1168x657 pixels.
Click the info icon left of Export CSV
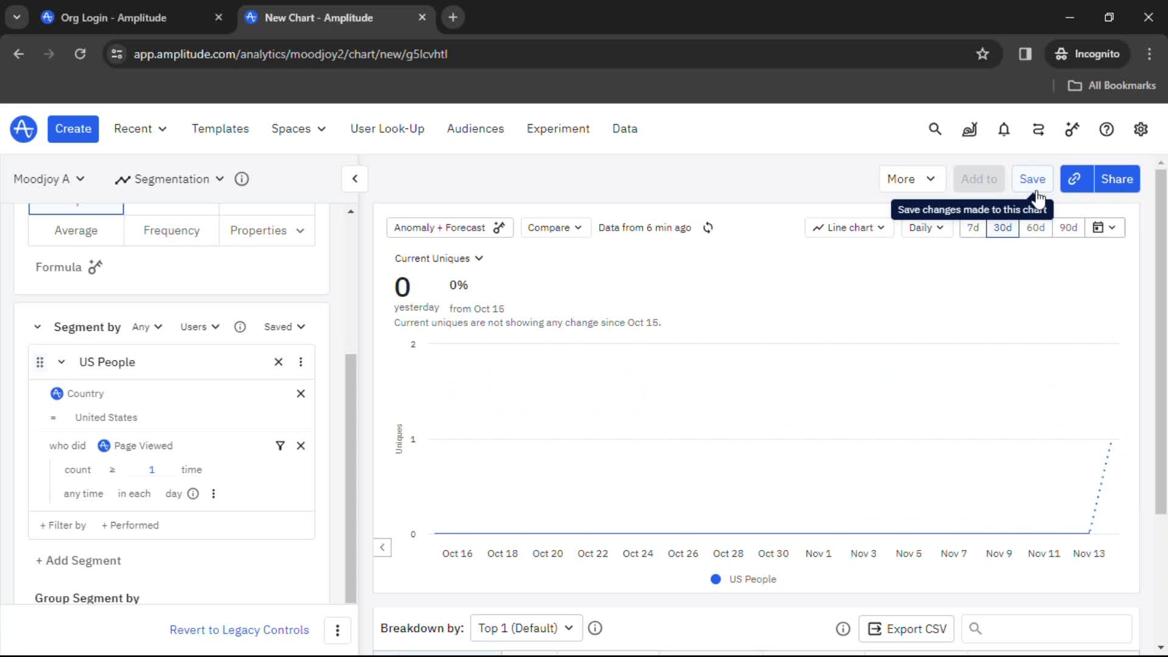(843, 628)
